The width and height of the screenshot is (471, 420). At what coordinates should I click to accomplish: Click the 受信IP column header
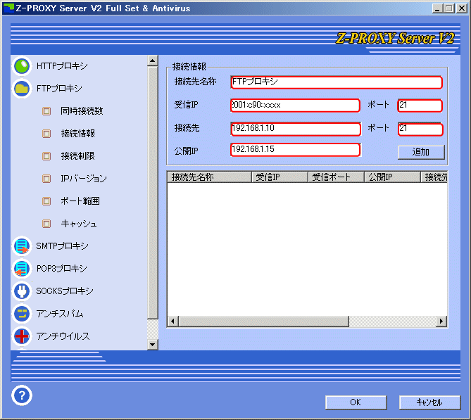[280, 177]
